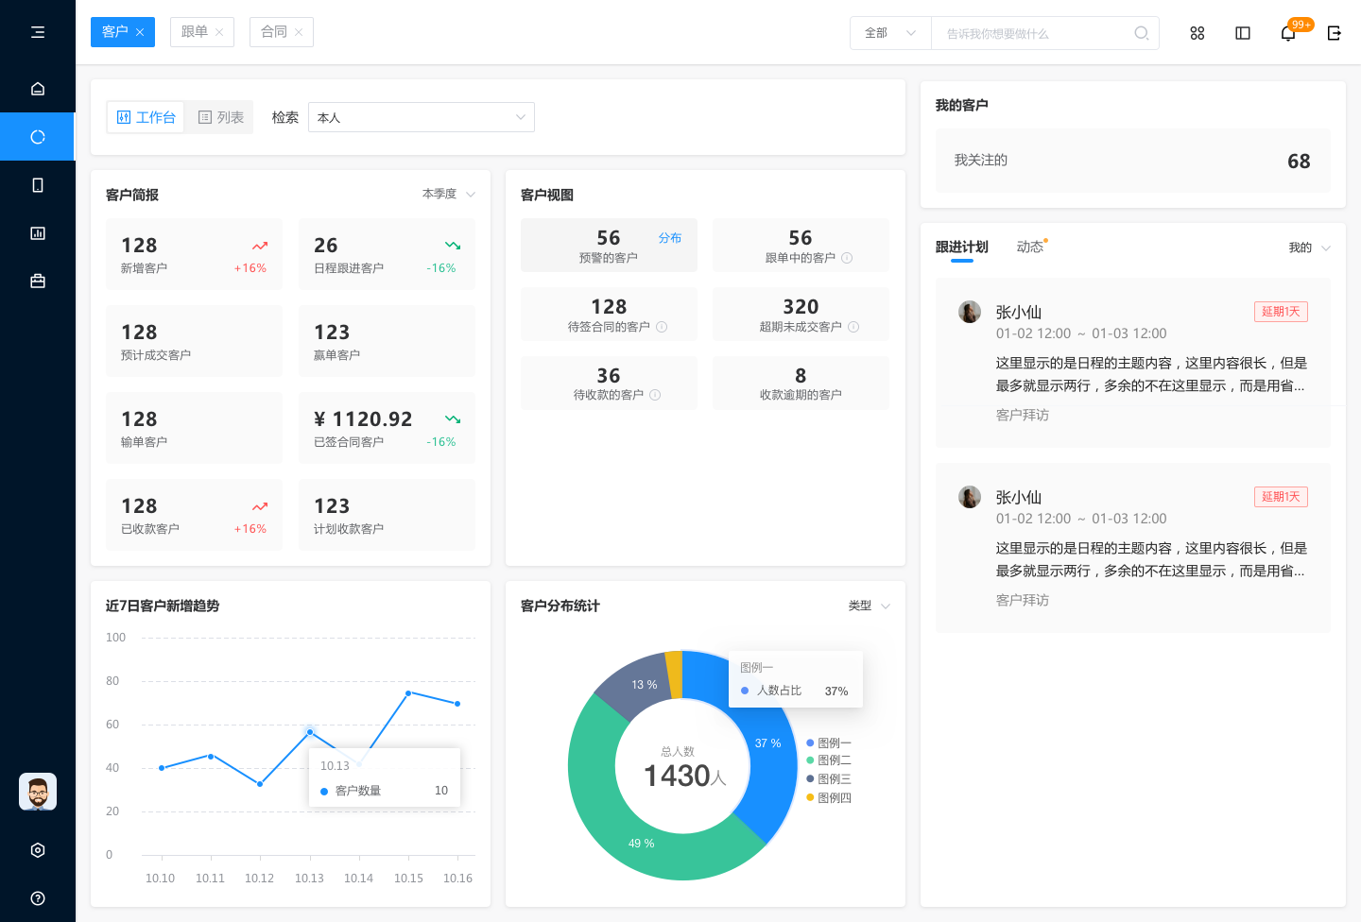Select the 动态 tab
Screen dimensions: 1361x922
tap(1029, 247)
